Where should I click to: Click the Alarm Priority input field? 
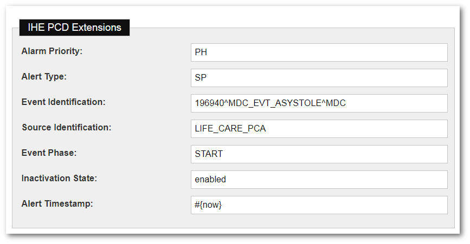[319, 52]
